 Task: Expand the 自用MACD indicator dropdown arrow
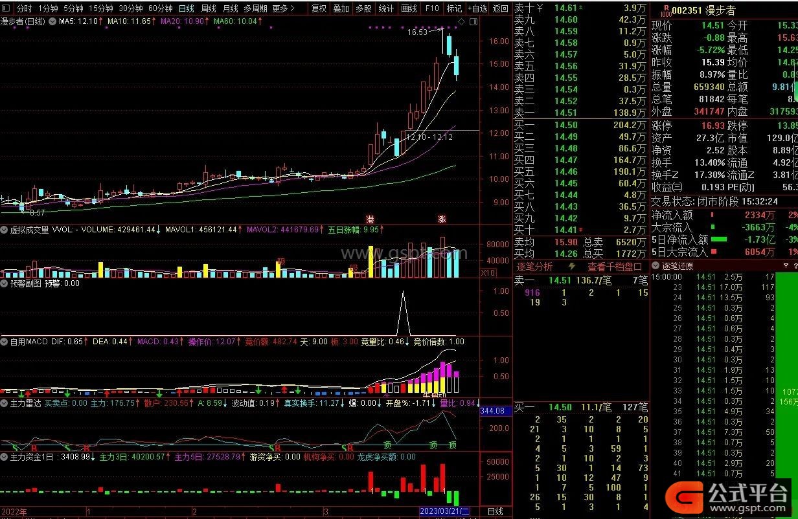(x=5, y=341)
